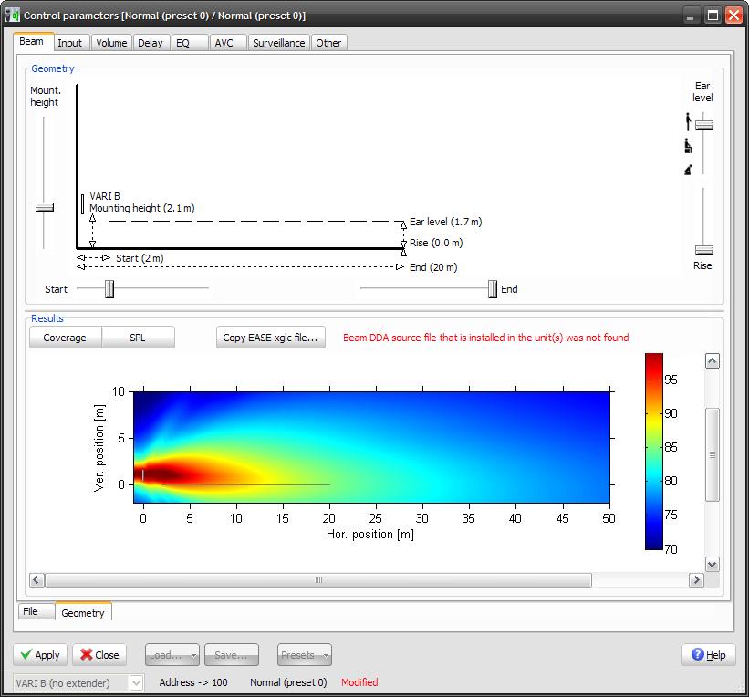Click the End (20 m) label
The width and height of the screenshot is (749, 697).
[433, 267]
